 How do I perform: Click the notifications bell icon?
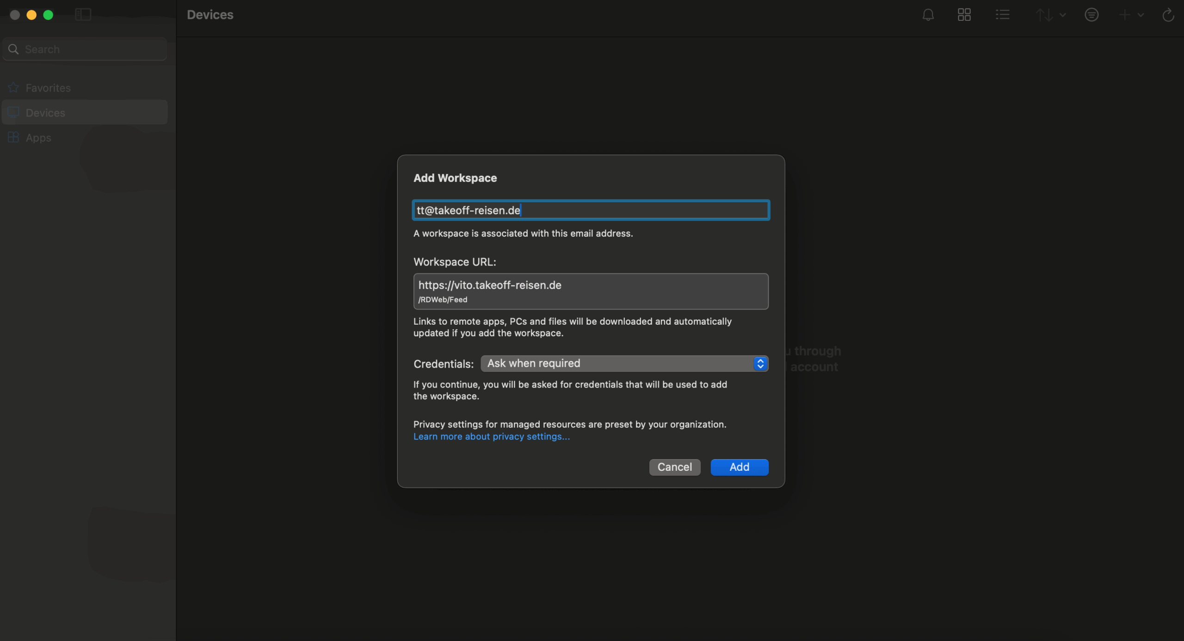928,15
